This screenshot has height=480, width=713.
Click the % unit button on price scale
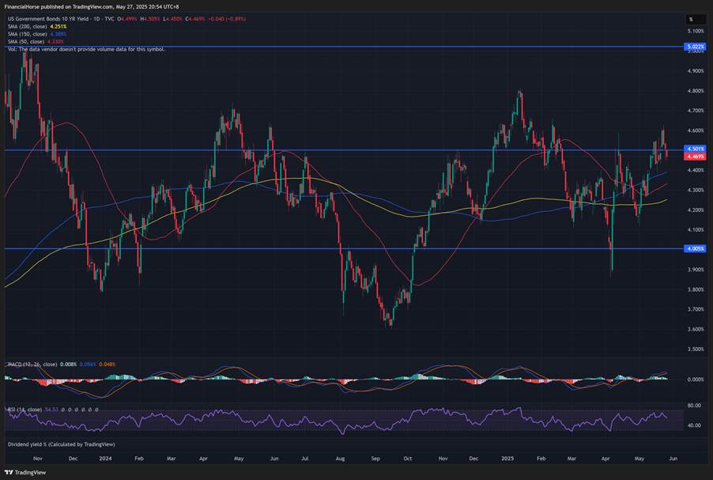pos(690,19)
